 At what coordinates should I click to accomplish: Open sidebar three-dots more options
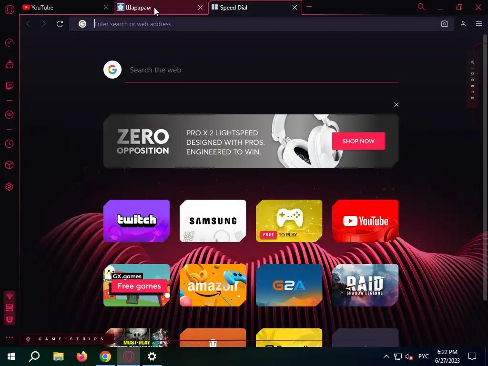[10, 337]
